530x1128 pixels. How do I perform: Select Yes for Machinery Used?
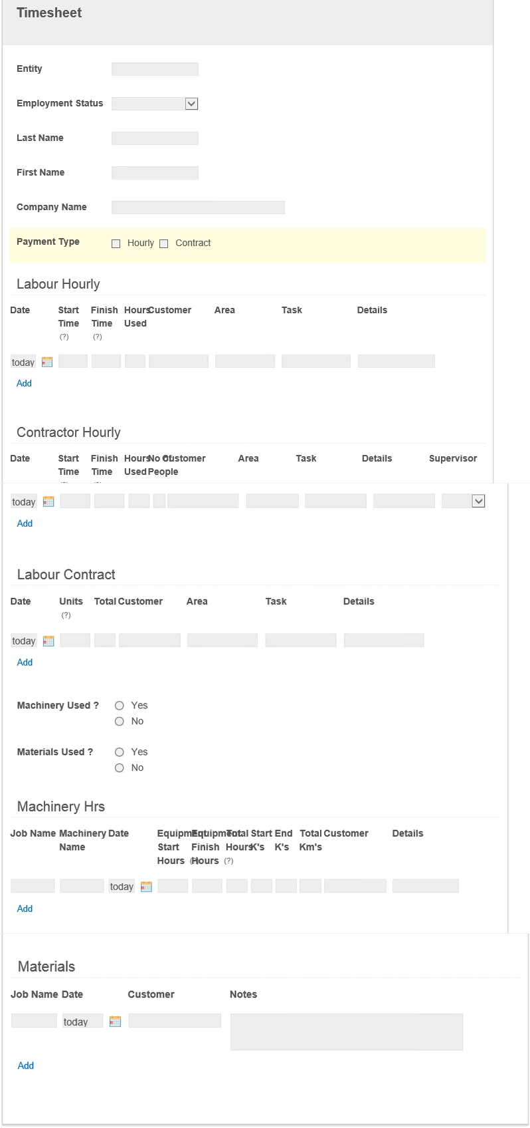pyautogui.click(x=120, y=706)
